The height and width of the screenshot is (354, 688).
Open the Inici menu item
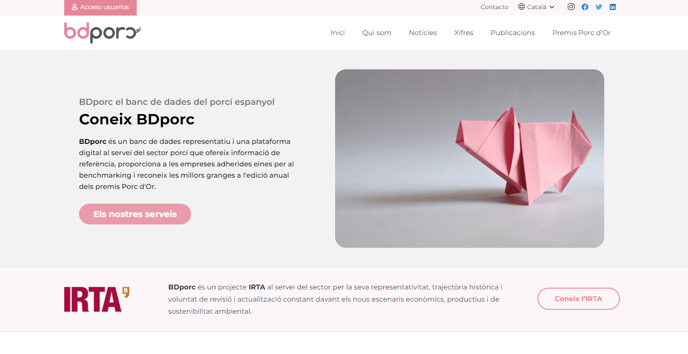point(338,33)
